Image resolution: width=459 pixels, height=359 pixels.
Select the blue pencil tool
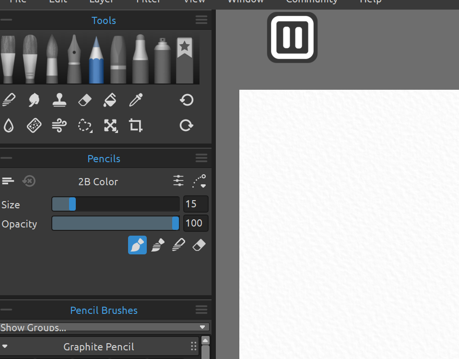[96, 60]
